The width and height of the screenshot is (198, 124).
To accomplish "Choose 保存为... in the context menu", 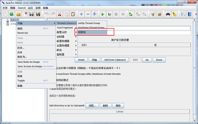I will [36, 57].
